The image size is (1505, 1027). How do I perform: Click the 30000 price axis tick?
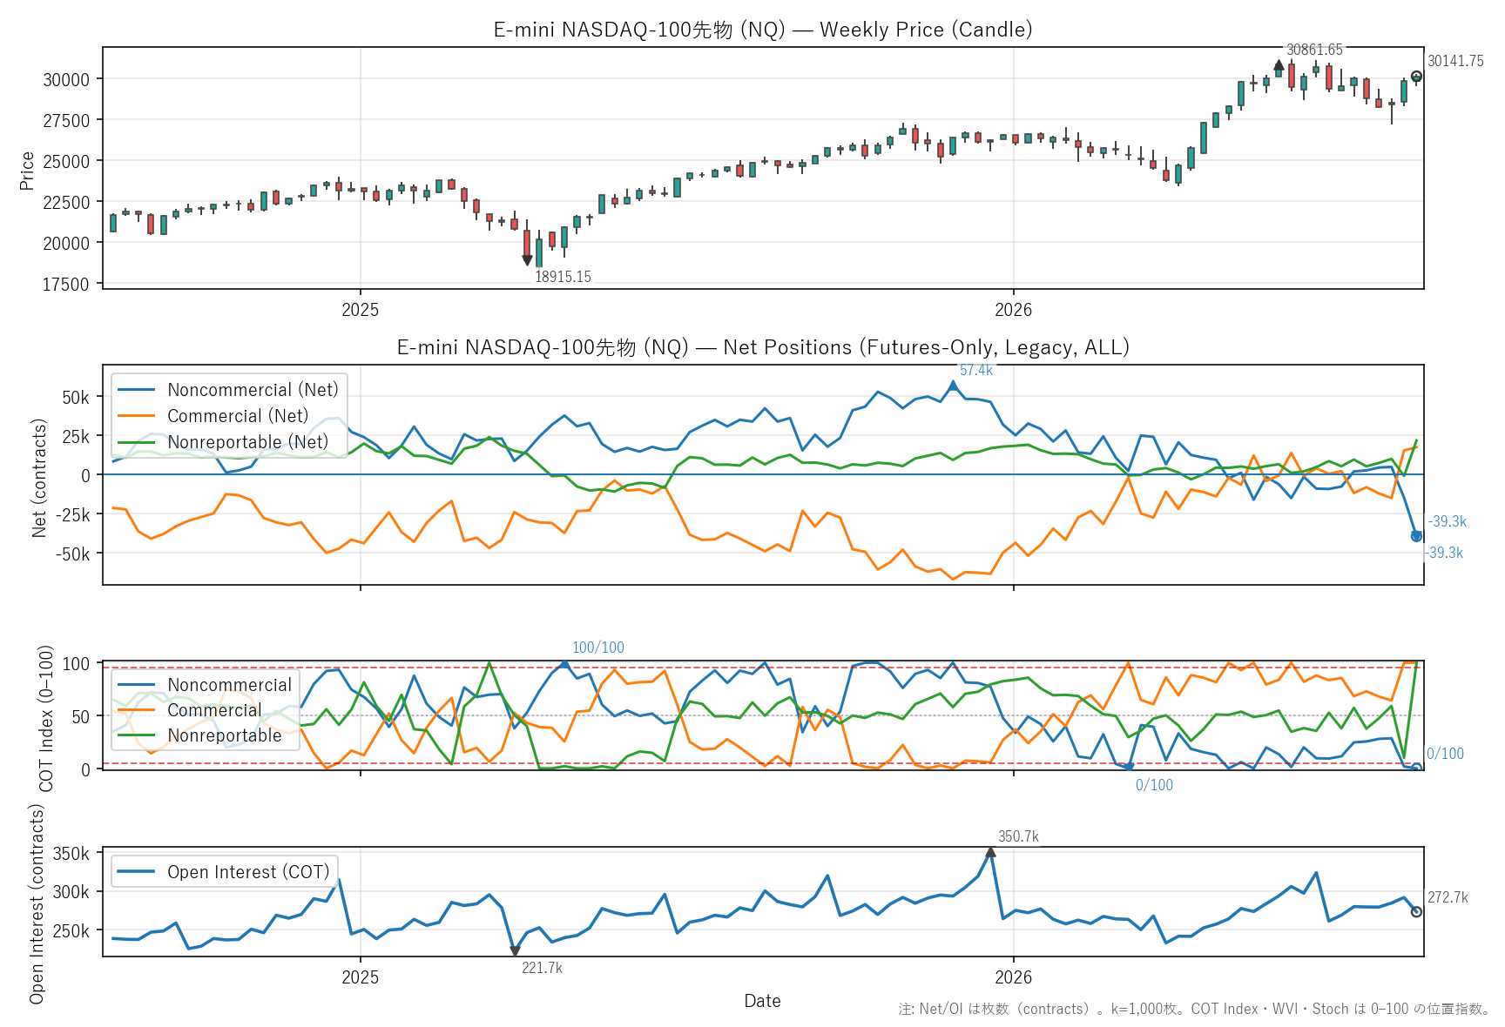point(66,80)
